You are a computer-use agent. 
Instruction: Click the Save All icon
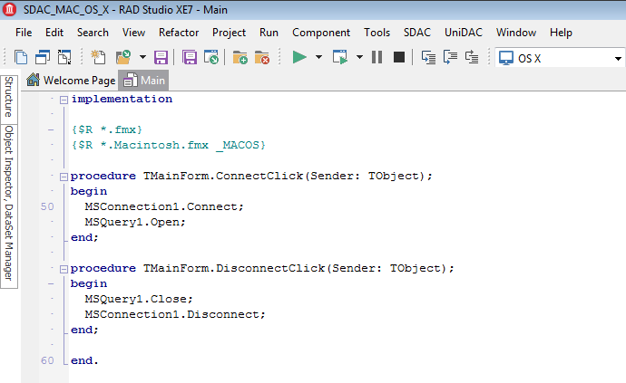(190, 57)
